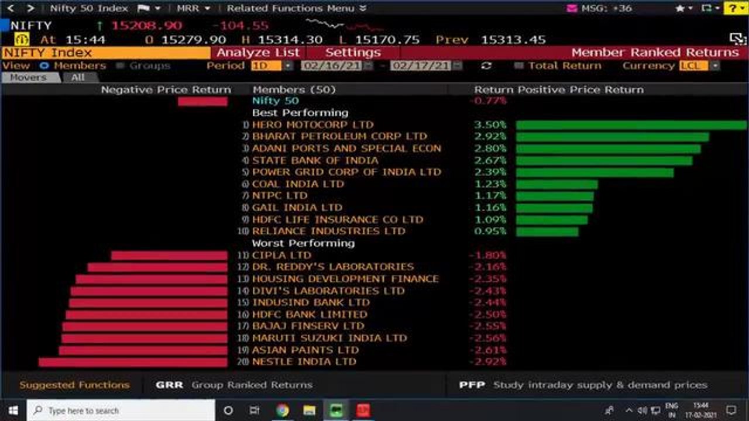
Task: Select DR. REDDY'S LABORATORIES
Action: pyautogui.click(x=333, y=267)
